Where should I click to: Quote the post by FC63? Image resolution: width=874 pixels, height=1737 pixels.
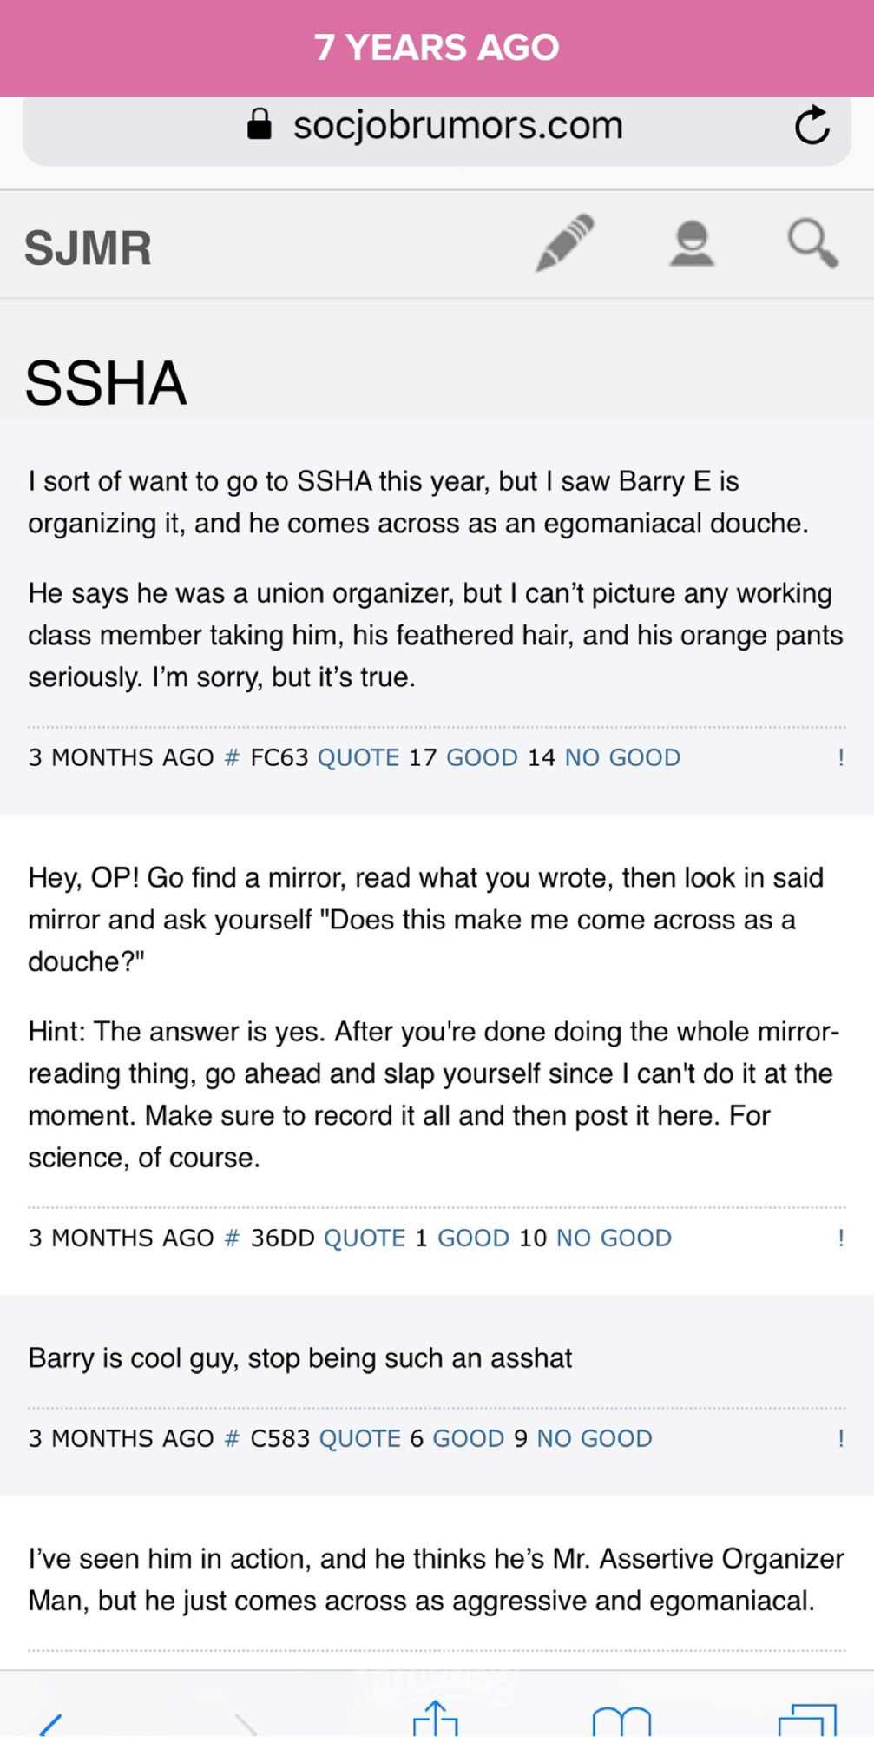[x=358, y=757]
